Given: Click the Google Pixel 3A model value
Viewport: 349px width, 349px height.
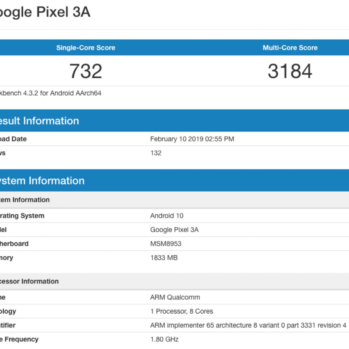Looking at the screenshot, I should tap(174, 230).
